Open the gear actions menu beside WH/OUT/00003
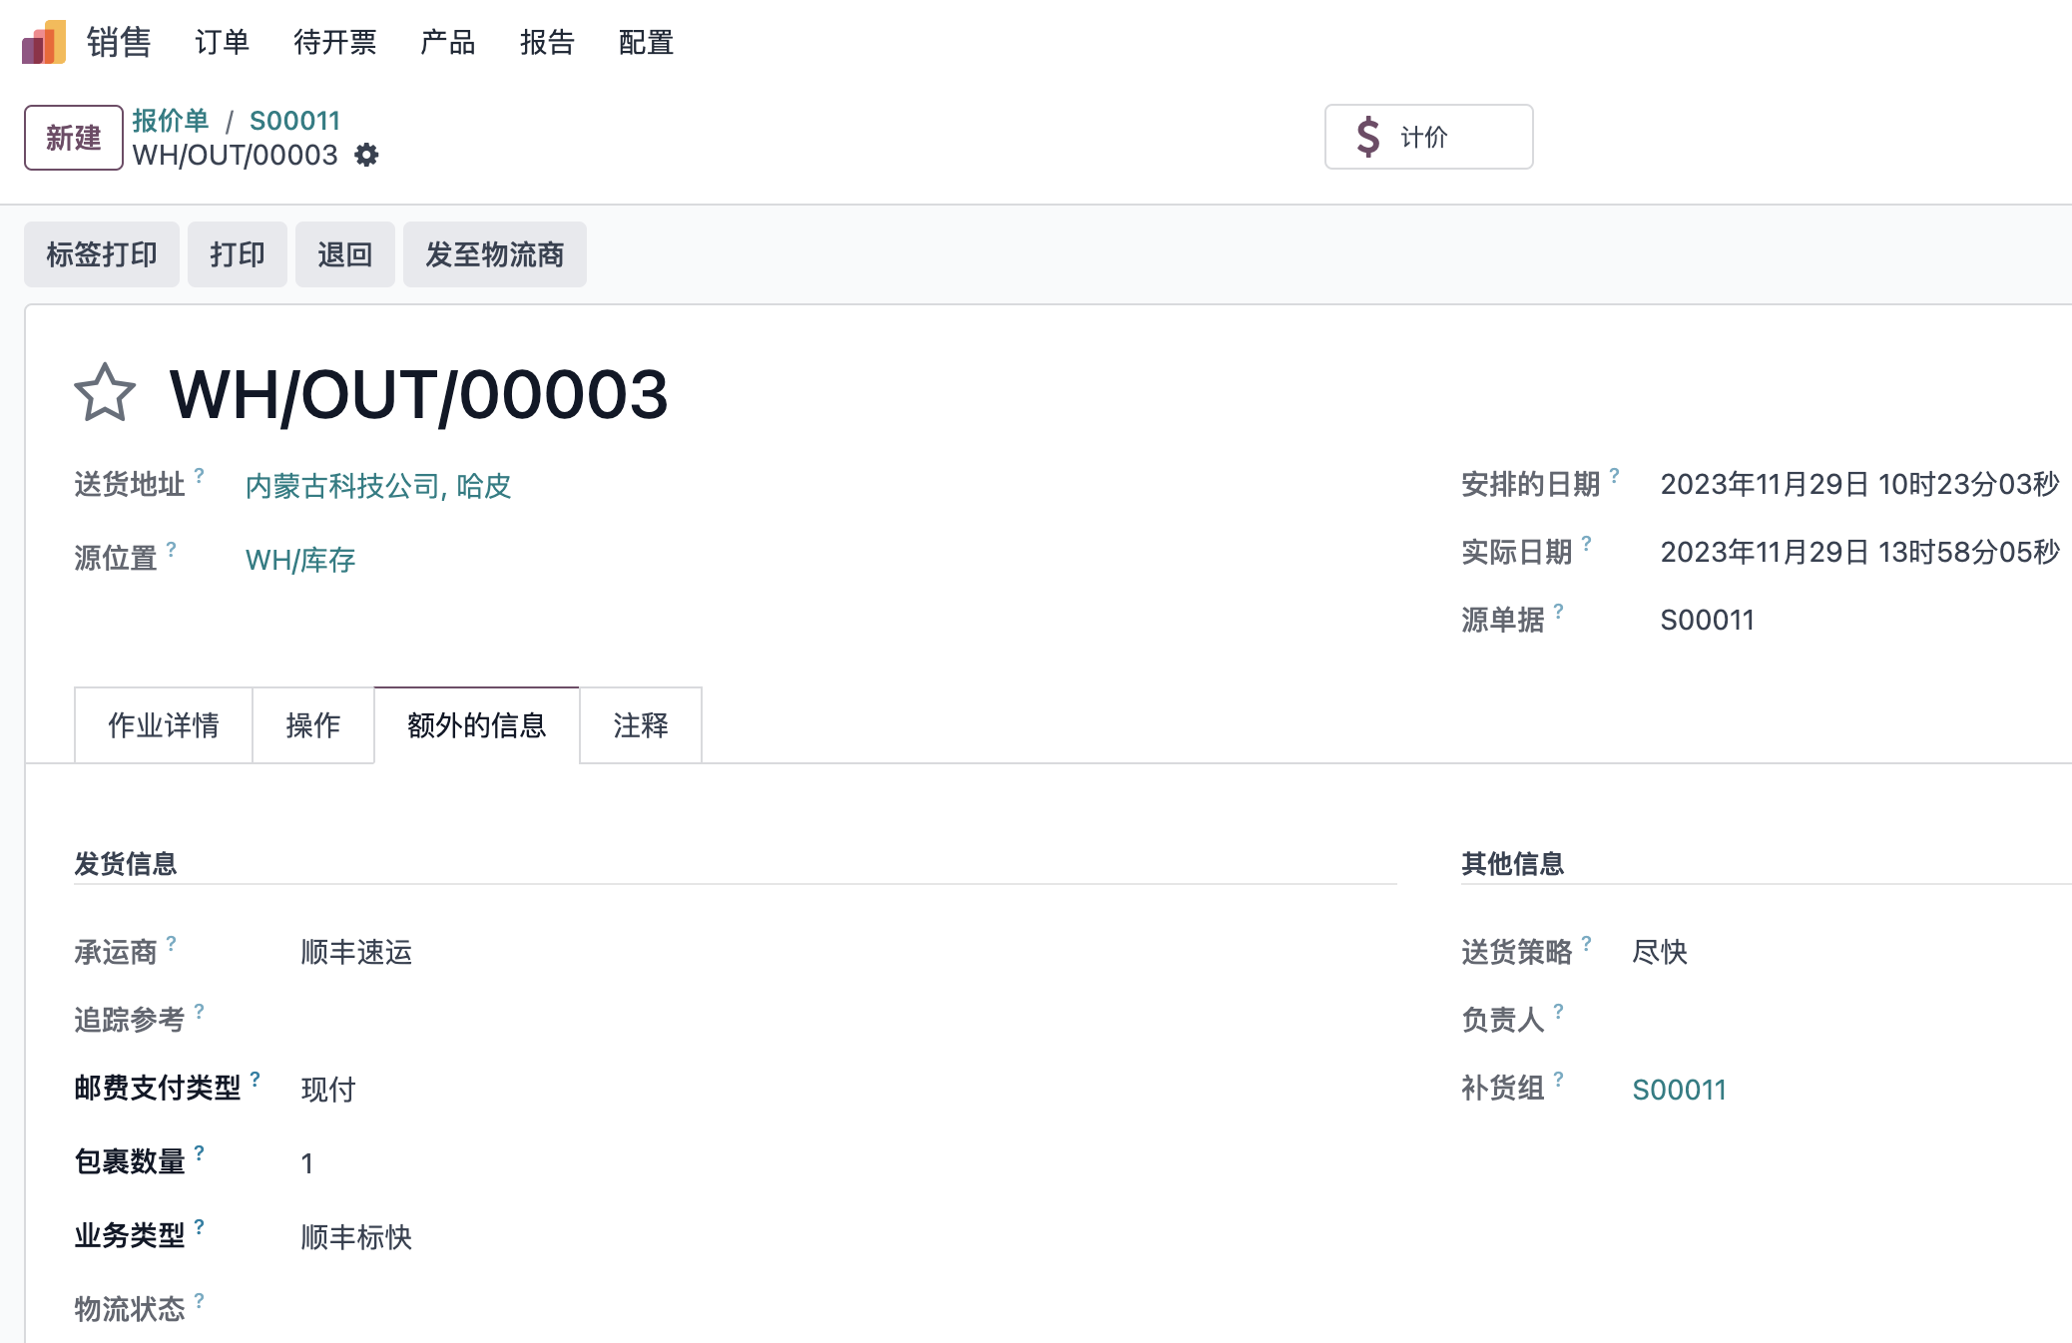 click(x=367, y=156)
